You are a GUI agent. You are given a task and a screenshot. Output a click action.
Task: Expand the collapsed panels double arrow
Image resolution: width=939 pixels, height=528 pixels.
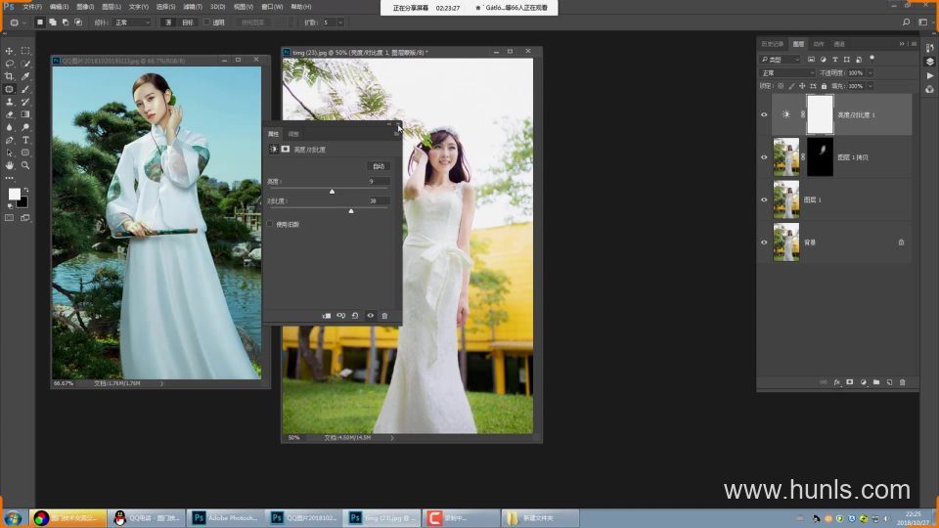pyautogui.click(x=902, y=44)
